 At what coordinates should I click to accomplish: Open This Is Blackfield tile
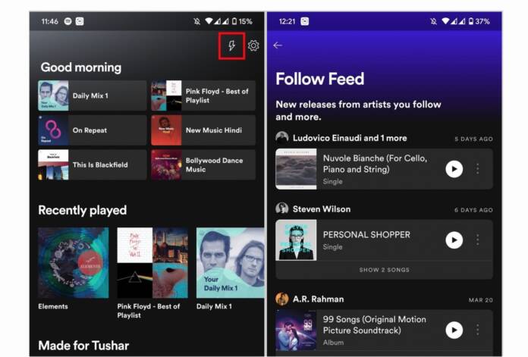tap(93, 165)
